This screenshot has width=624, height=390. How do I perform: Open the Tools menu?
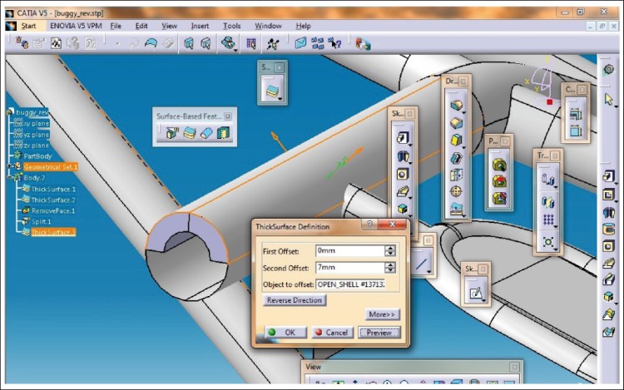(x=231, y=26)
